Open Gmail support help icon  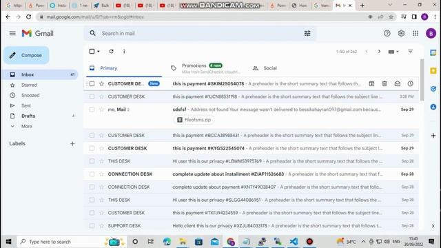click(x=387, y=33)
